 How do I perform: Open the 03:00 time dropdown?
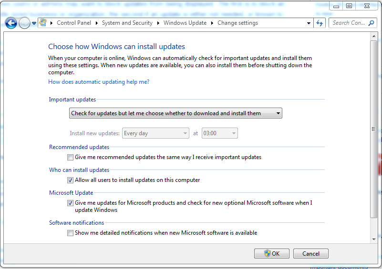(220, 133)
